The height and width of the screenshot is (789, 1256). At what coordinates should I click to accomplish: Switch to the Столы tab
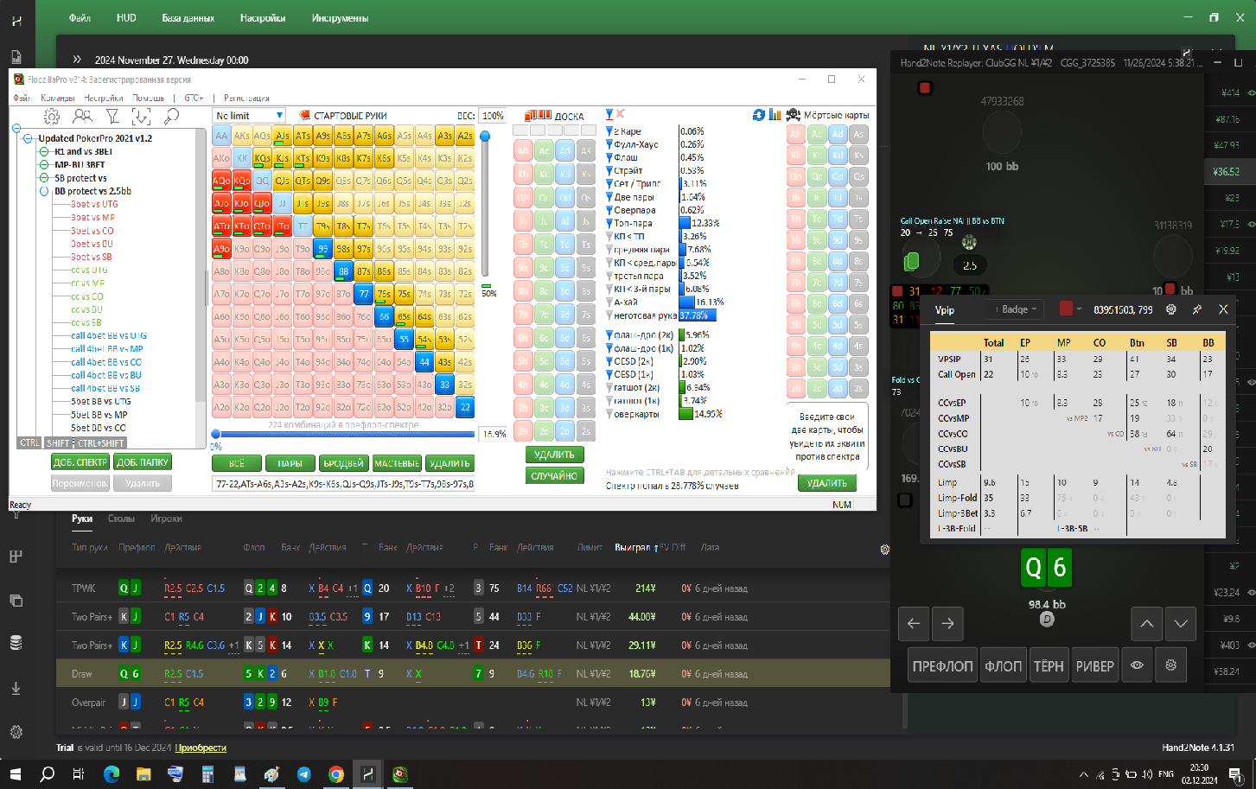point(121,519)
